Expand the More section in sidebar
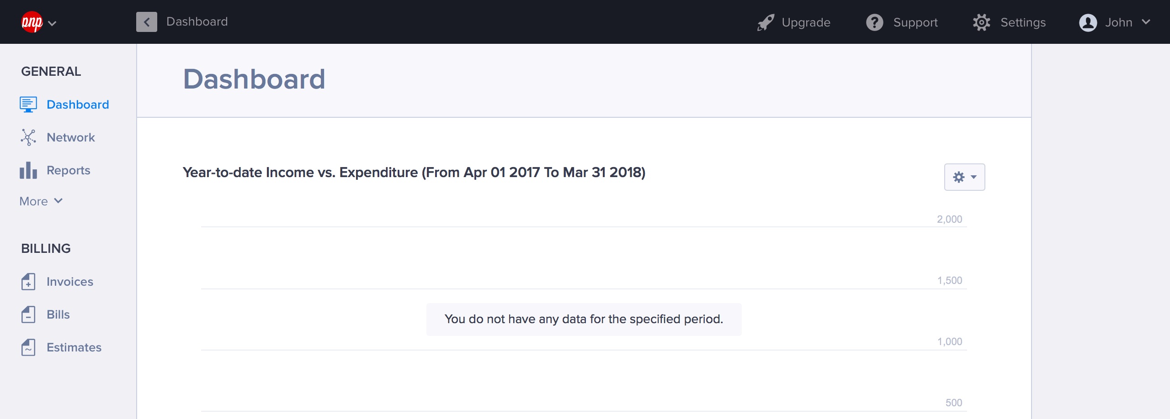Image resolution: width=1170 pixels, height=419 pixels. pos(41,201)
